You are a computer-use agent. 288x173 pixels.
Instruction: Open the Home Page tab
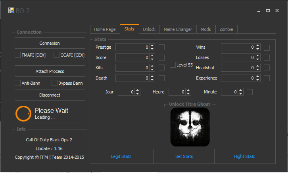[x=105, y=29]
